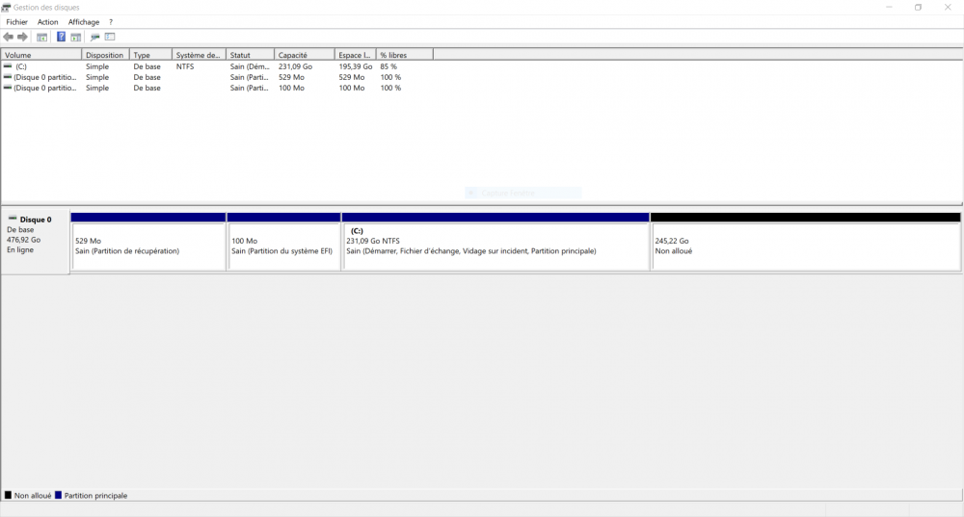The height and width of the screenshot is (517, 964).
Task: Sort the list by Volume column header
Action: point(40,55)
